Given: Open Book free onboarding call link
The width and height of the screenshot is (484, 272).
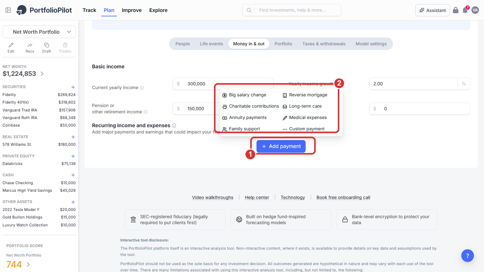Looking at the screenshot, I should (x=343, y=197).
